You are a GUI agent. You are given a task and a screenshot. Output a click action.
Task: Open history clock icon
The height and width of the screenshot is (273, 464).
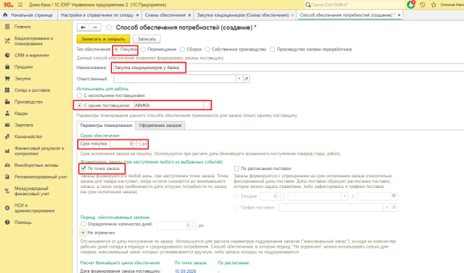[x=423, y=5]
